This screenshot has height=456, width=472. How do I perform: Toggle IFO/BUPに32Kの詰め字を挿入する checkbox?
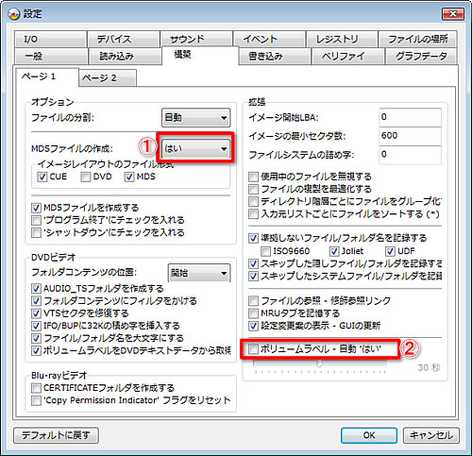click(36, 326)
